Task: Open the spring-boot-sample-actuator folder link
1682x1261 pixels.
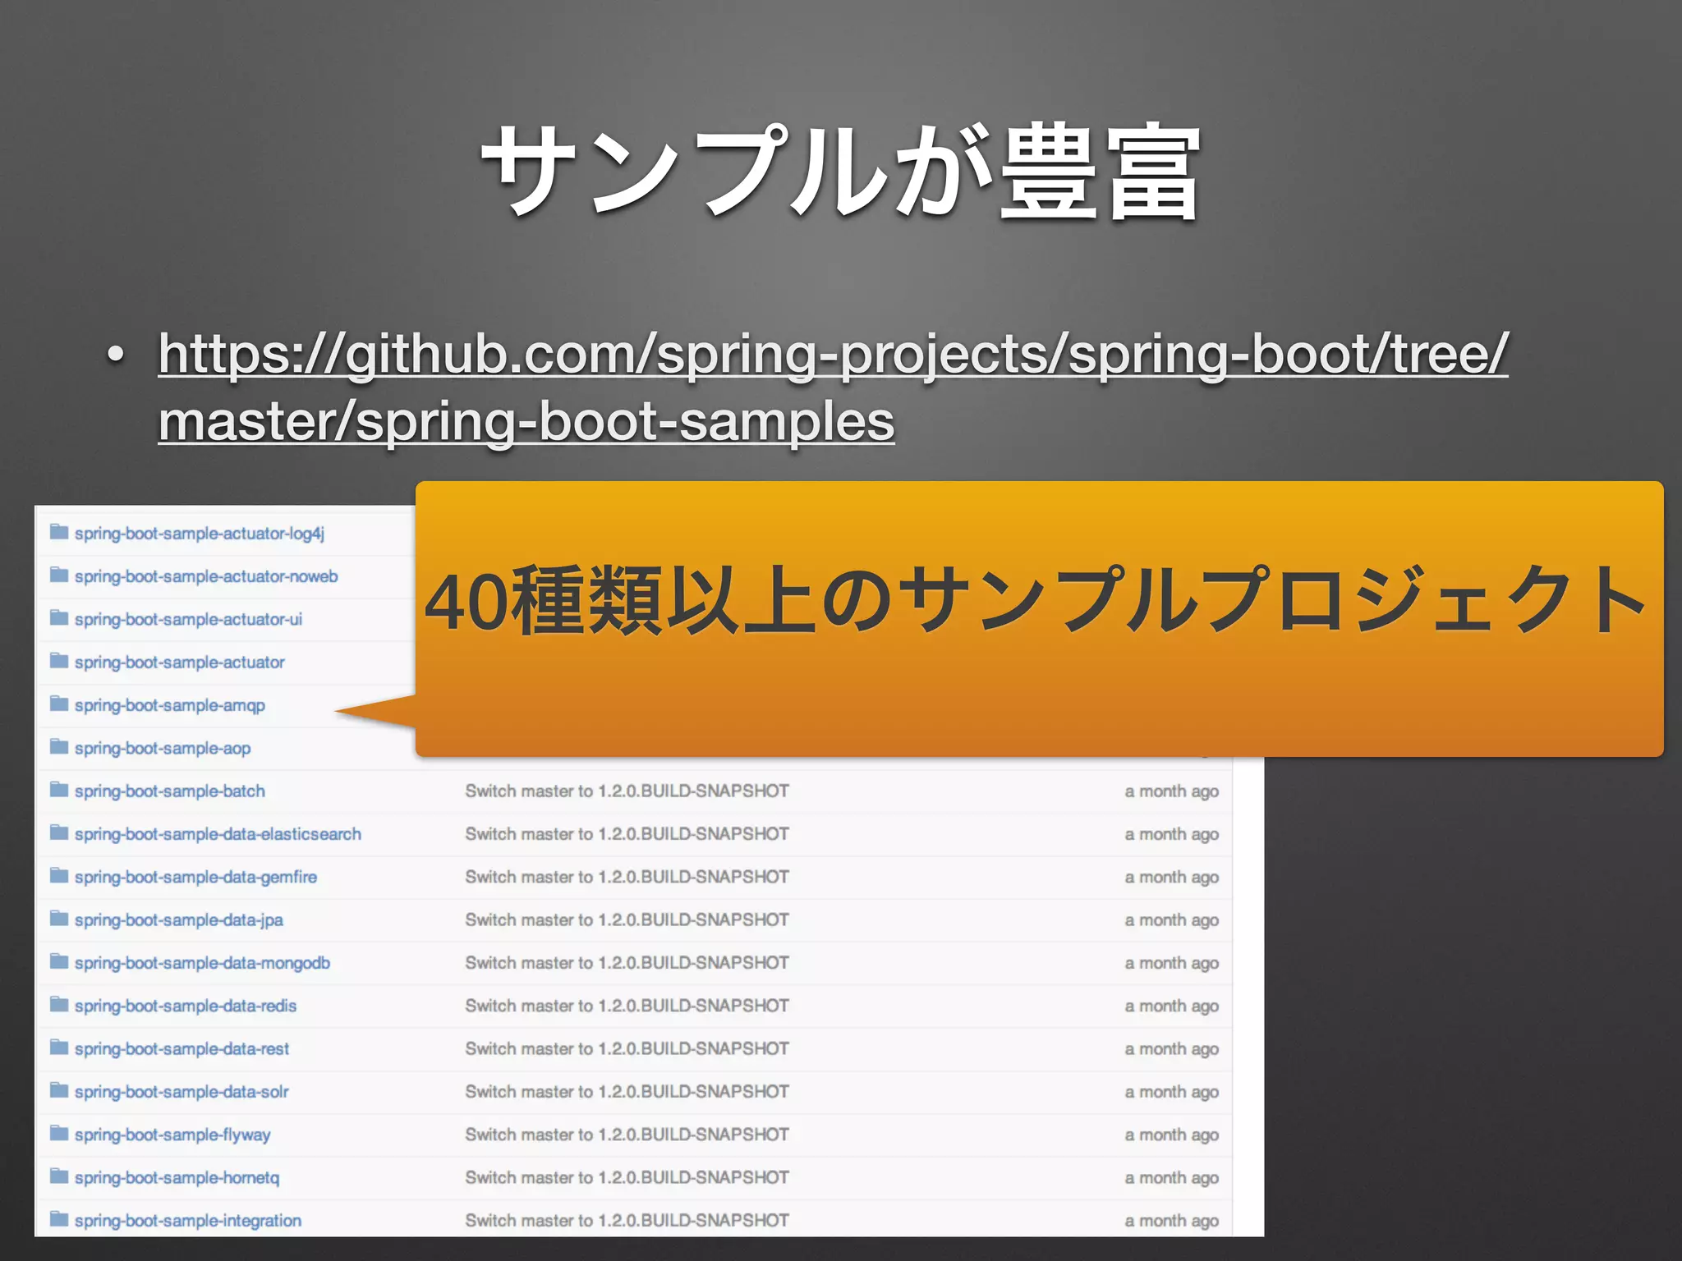Action: pyautogui.click(x=179, y=662)
